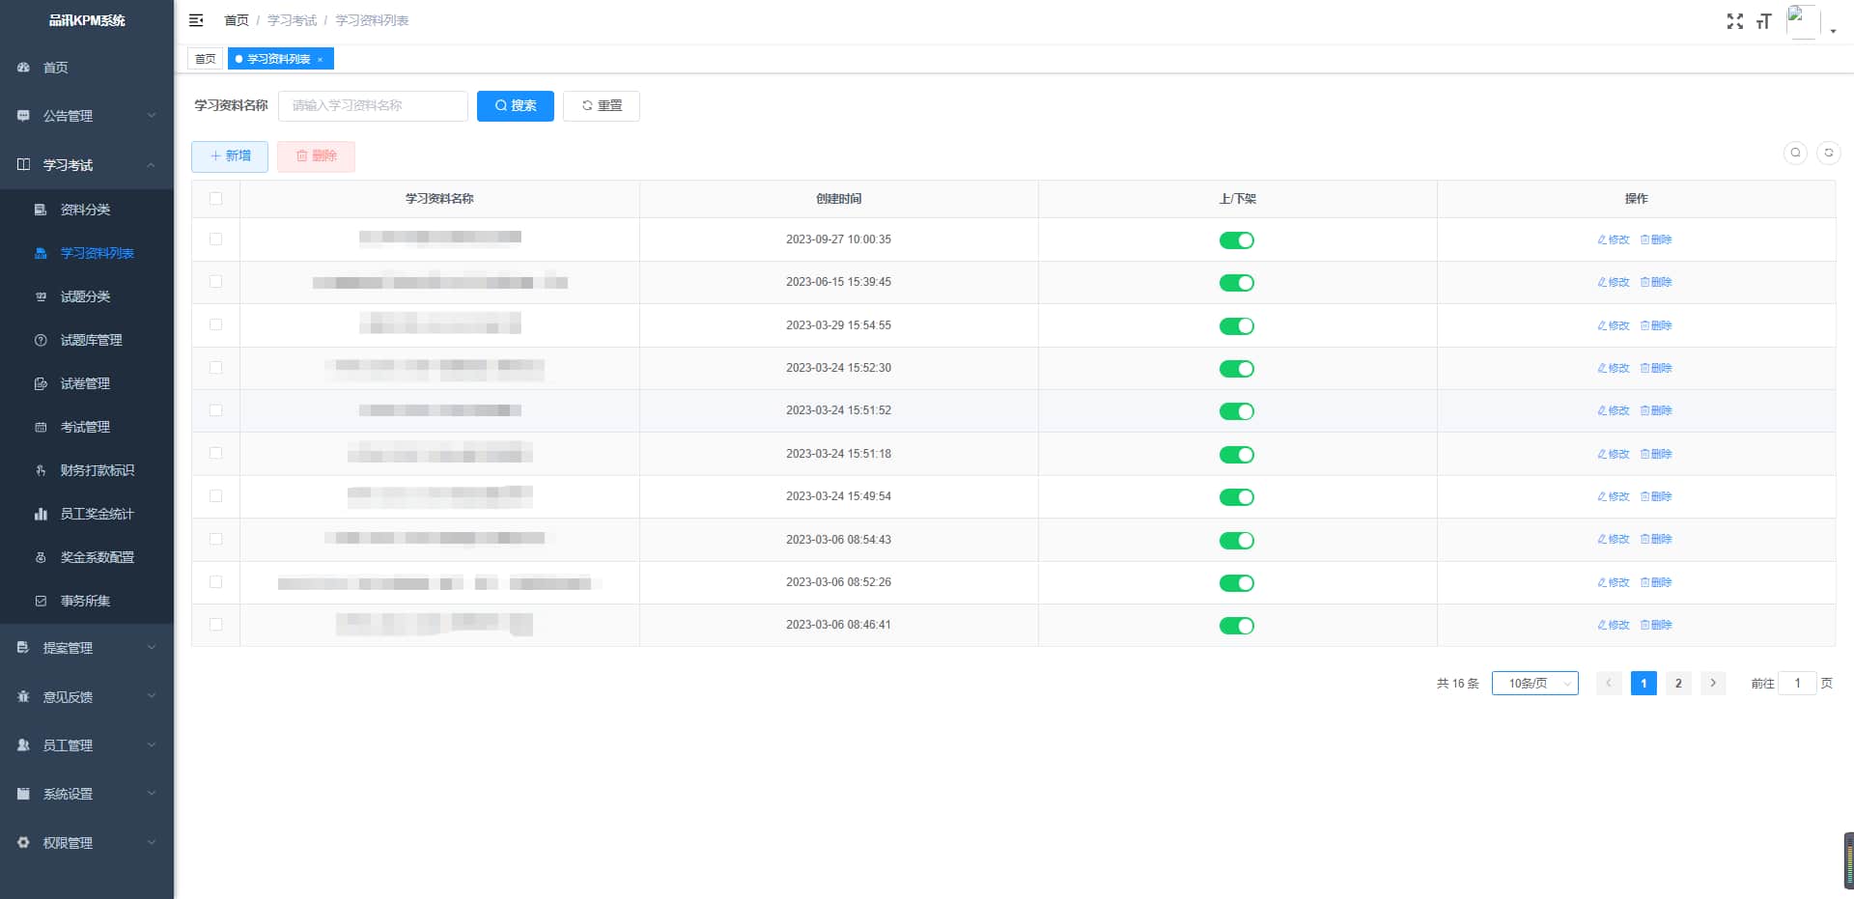Open 员工奖金统计 in the sidebar
The height and width of the screenshot is (899, 1854).
87,514
